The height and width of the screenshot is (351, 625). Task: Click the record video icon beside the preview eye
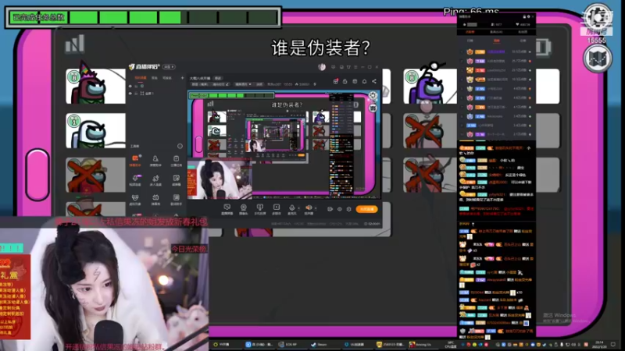(x=330, y=209)
